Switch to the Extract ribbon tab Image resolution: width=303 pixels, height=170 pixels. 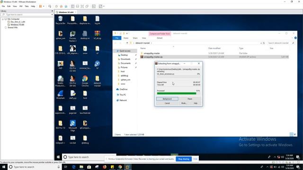[x=160, y=38]
